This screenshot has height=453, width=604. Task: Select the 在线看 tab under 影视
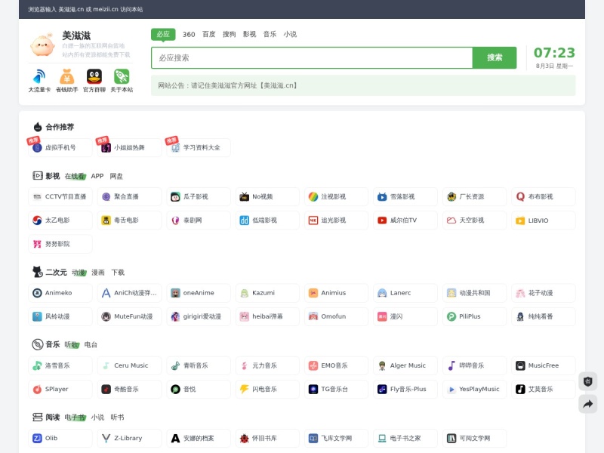[75, 176]
